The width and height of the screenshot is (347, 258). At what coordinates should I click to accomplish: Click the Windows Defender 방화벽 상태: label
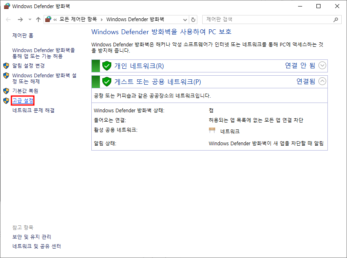point(129,110)
